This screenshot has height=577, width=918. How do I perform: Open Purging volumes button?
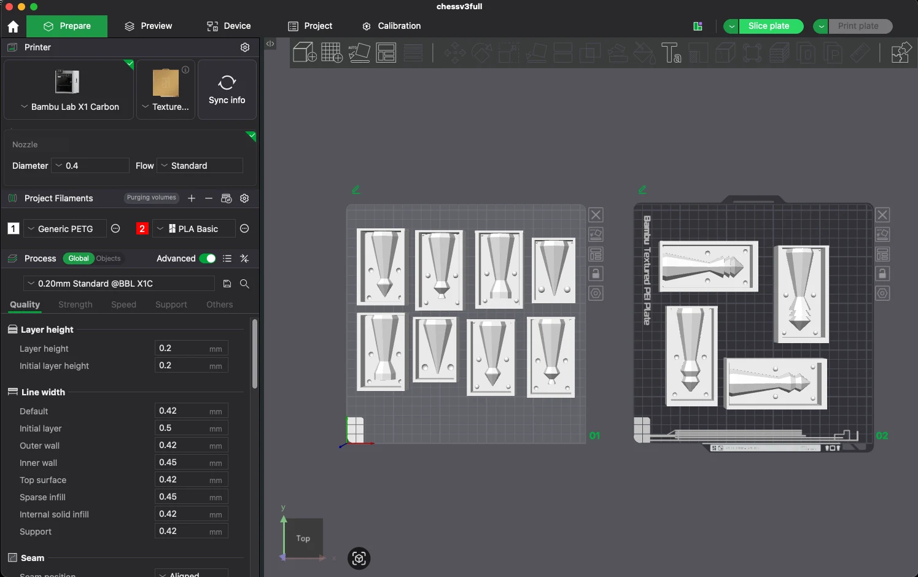point(152,198)
